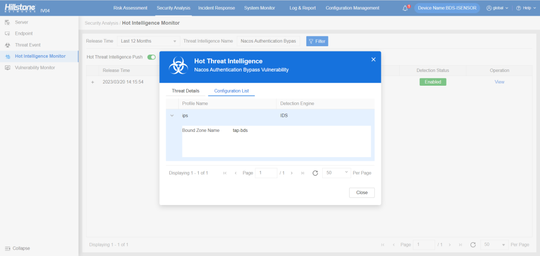Screen dimensions: 540x256
Task: Open dialog per page 50 dropdown
Action: tap(336, 173)
